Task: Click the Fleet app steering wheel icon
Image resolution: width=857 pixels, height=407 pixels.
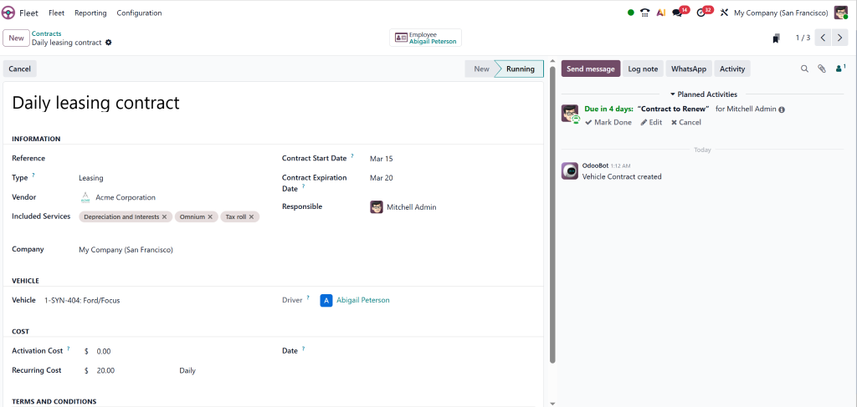Action: click(9, 13)
